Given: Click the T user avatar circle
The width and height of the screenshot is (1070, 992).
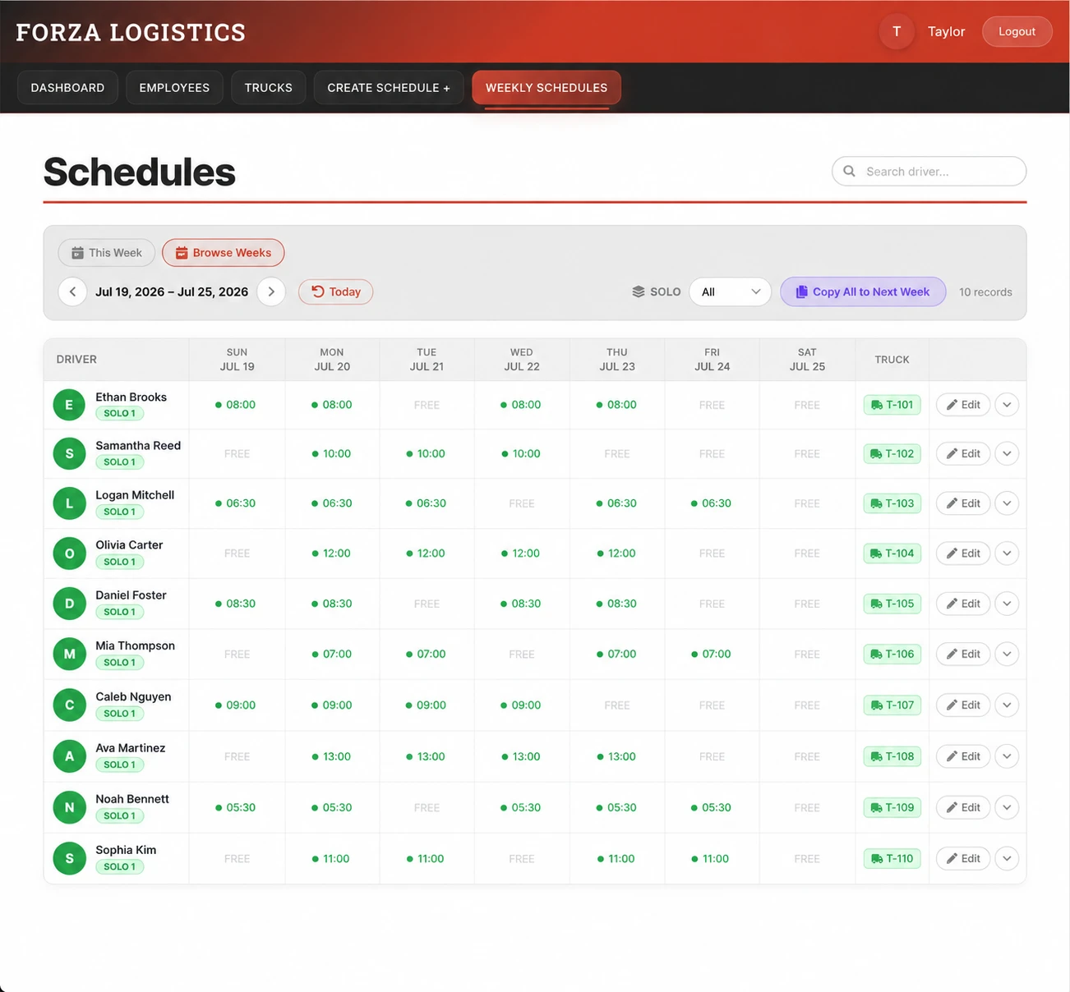Looking at the screenshot, I should (897, 32).
